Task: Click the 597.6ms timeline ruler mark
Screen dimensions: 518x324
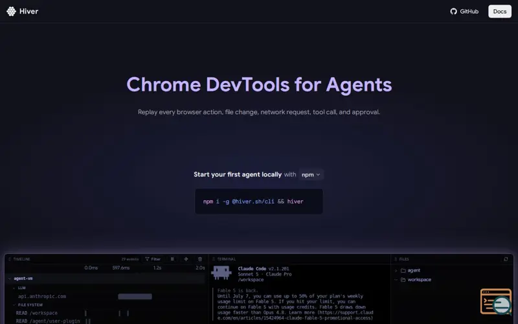Action: tap(121, 268)
